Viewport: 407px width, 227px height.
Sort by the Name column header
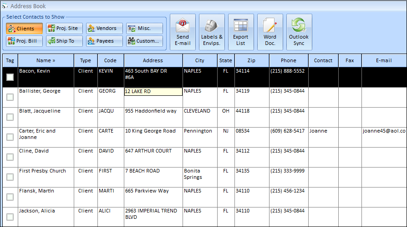[x=46, y=60]
